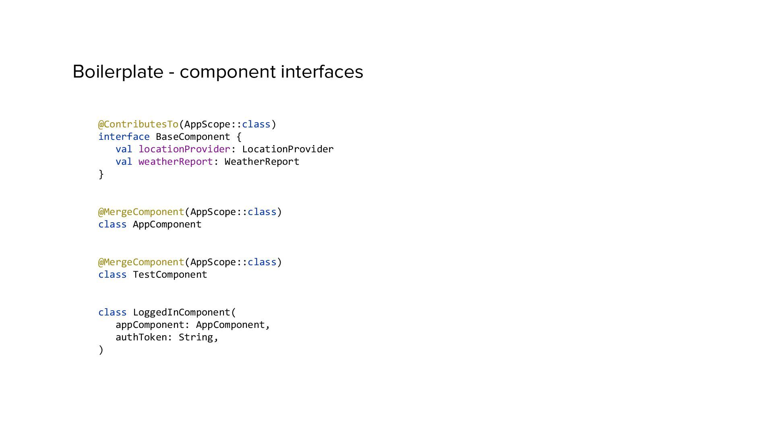Click the LocationProvider type
This screenshot has width=773, height=434.
coord(287,149)
